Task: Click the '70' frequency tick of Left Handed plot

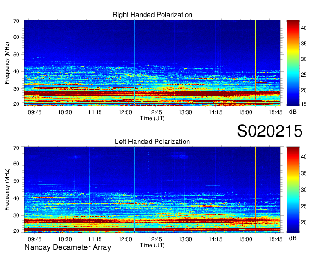Action: point(16,148)
